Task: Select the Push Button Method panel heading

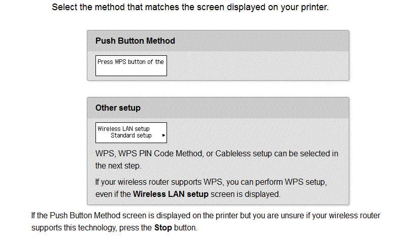Action: pos(135,41)
